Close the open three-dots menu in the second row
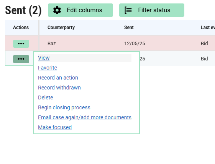This screenshot has width=215, height=164. pyautogui.click(x=21, y=59)
